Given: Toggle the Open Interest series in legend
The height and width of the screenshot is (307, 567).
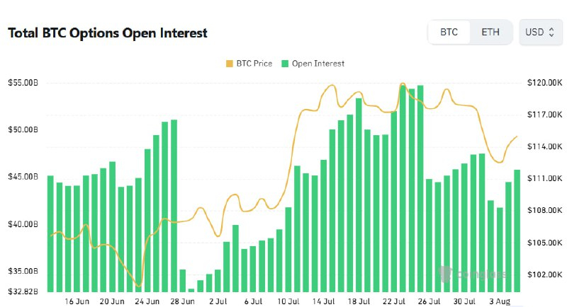Looking at the screenshot, I should coord(312,64).
